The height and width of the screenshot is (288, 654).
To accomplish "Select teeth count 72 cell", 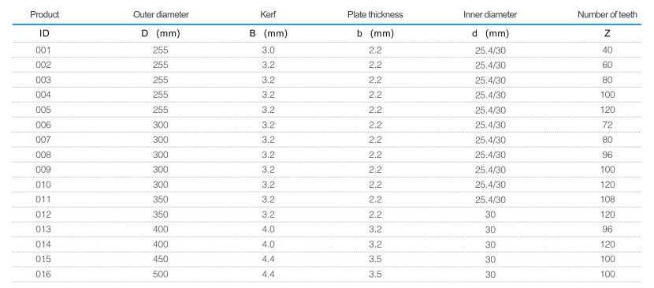I will pos(608,125).
